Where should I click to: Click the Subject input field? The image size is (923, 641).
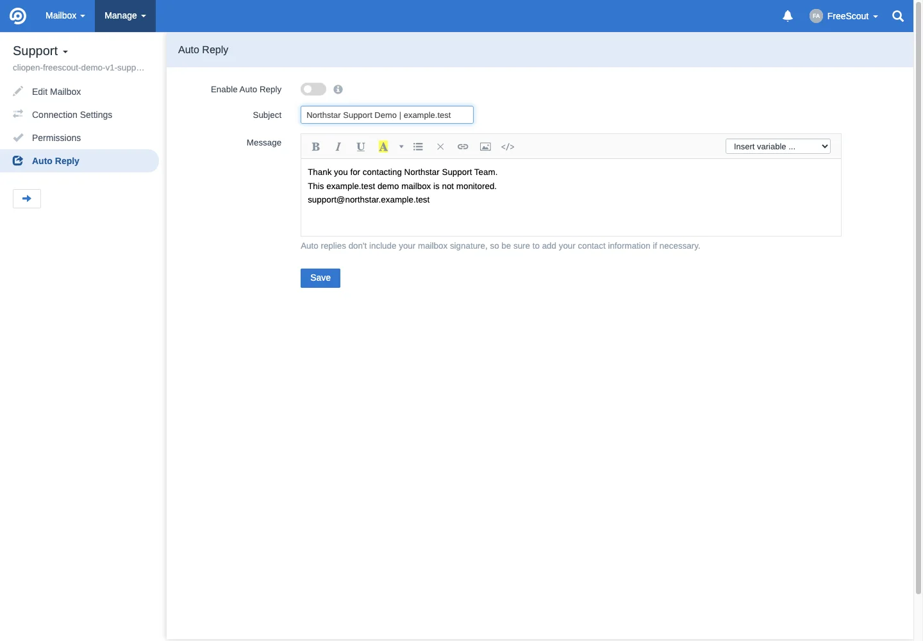387,115
